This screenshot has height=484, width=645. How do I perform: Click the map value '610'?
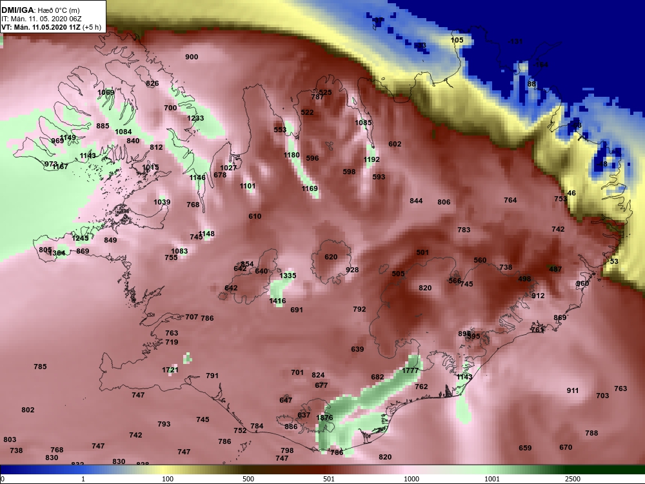point(255,216)
